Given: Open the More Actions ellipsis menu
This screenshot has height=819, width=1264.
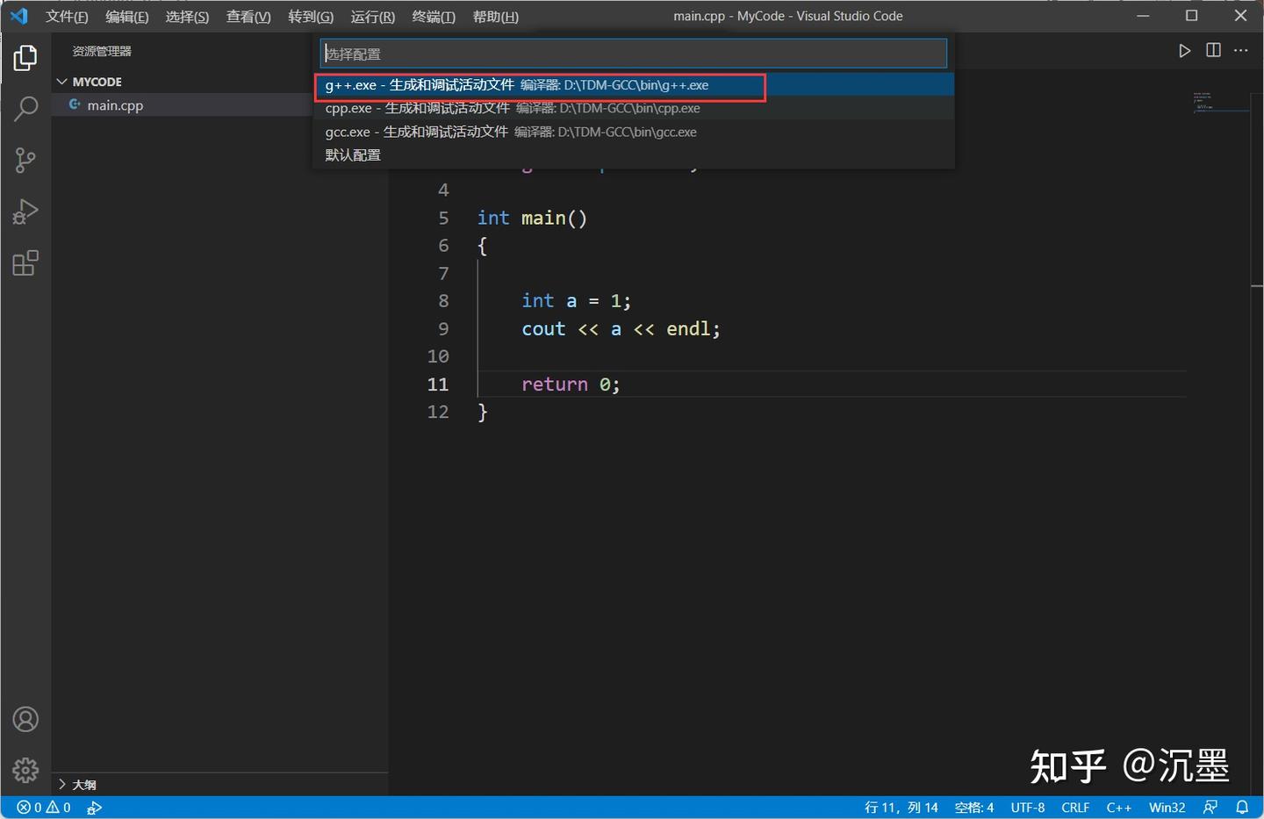Looking at the screenshot, I should (x=1240, y=50).
